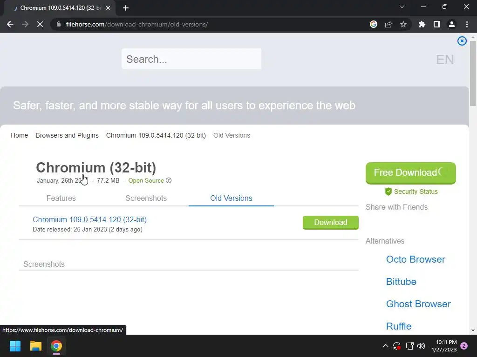Screen dimensions: 477x357
Task: Click the Screenshots section heading
Action: point(44,264)
